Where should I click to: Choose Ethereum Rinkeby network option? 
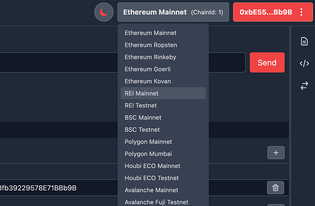[x=150, y=57]
